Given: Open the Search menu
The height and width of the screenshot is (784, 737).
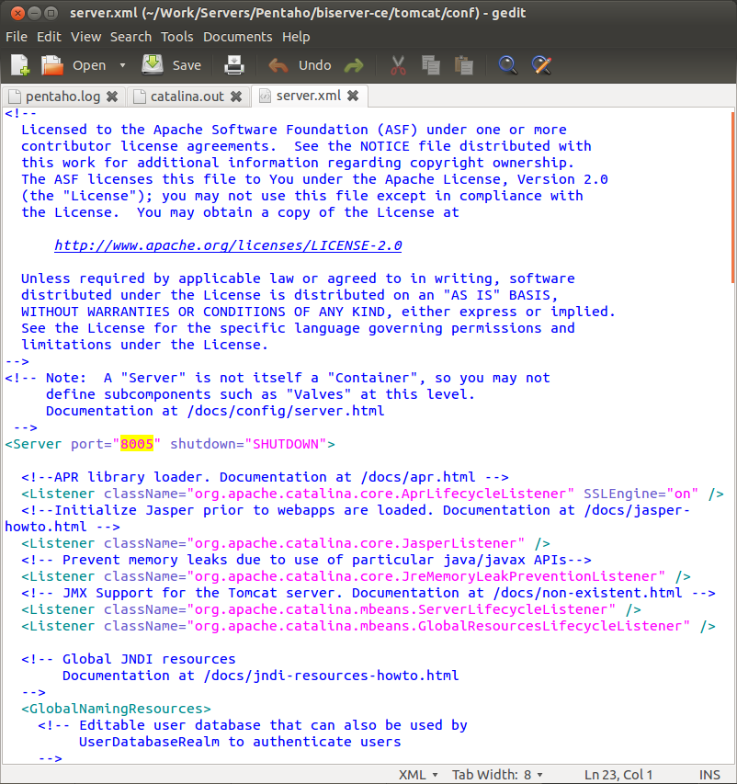Looking at the screenshot, I should tap(130, 37).
